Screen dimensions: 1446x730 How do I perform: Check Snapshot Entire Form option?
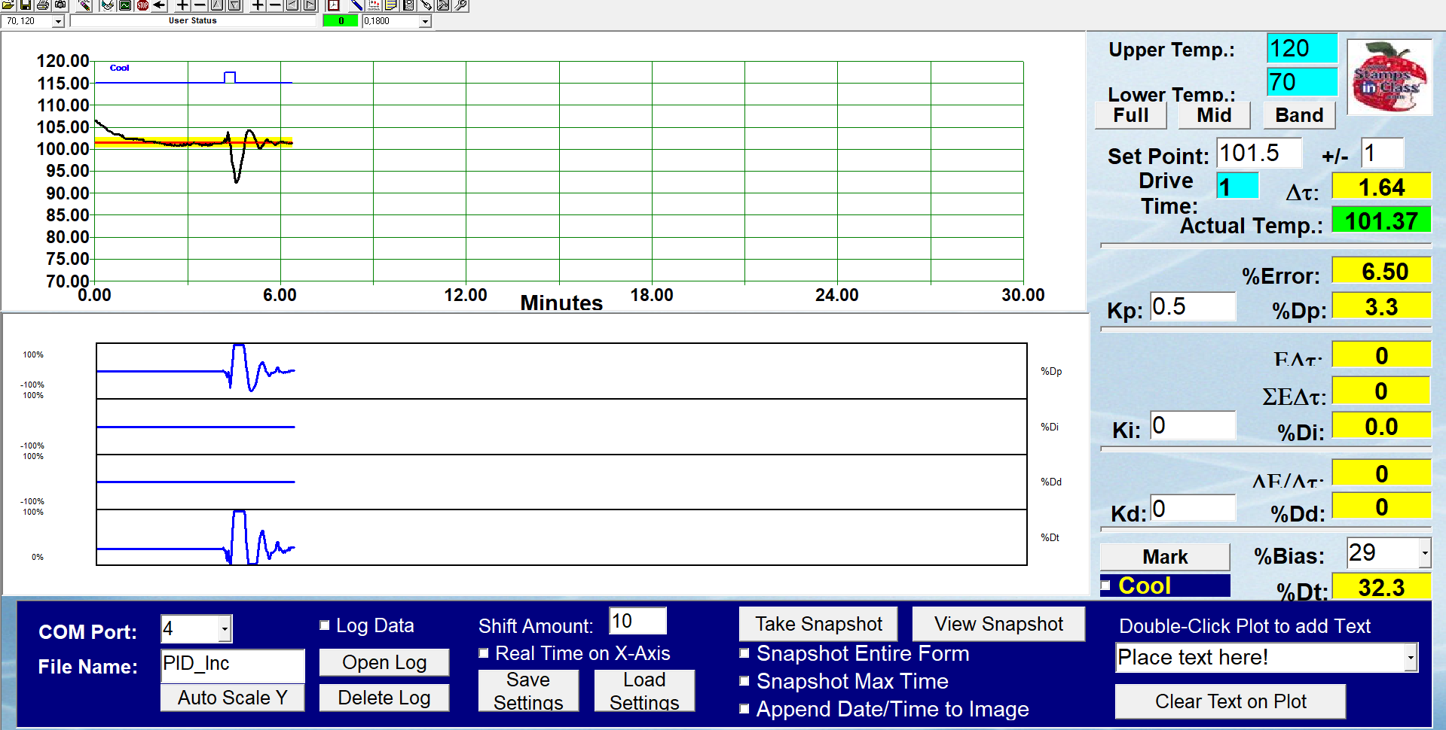tap(744, 652)
